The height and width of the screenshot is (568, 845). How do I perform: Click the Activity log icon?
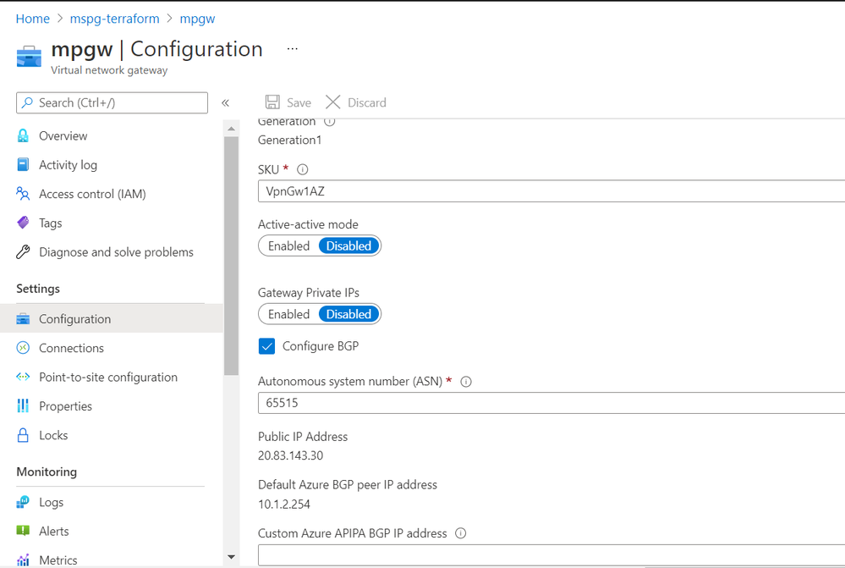(x=23, y=164)
